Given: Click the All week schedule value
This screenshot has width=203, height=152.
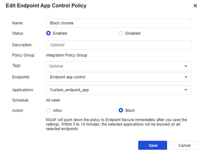Looking at the screenshot, I should (x=53, y=100).
